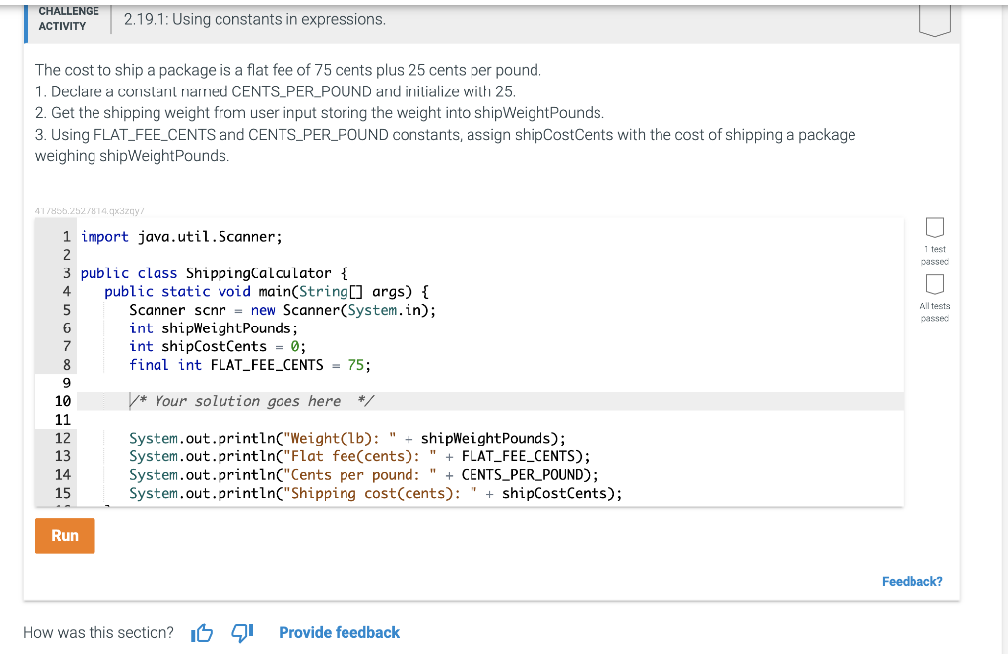Viewport: 1008px width, 654px height.
Task: Click line number 1 in the gutter
Action: (x=66, y=237)
